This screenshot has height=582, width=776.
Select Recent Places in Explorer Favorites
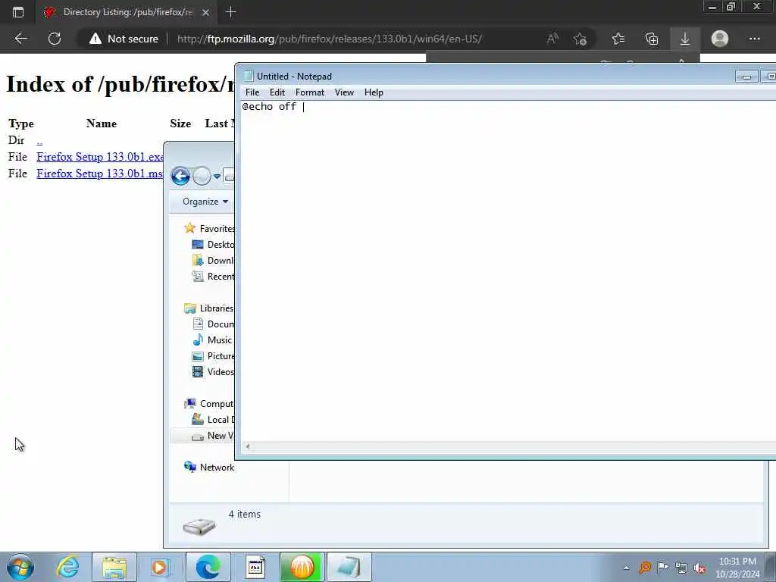point(213,276)
